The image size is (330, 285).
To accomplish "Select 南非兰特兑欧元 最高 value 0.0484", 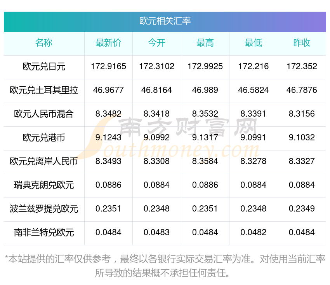I will pyautogui.click(x=205, y=232).
